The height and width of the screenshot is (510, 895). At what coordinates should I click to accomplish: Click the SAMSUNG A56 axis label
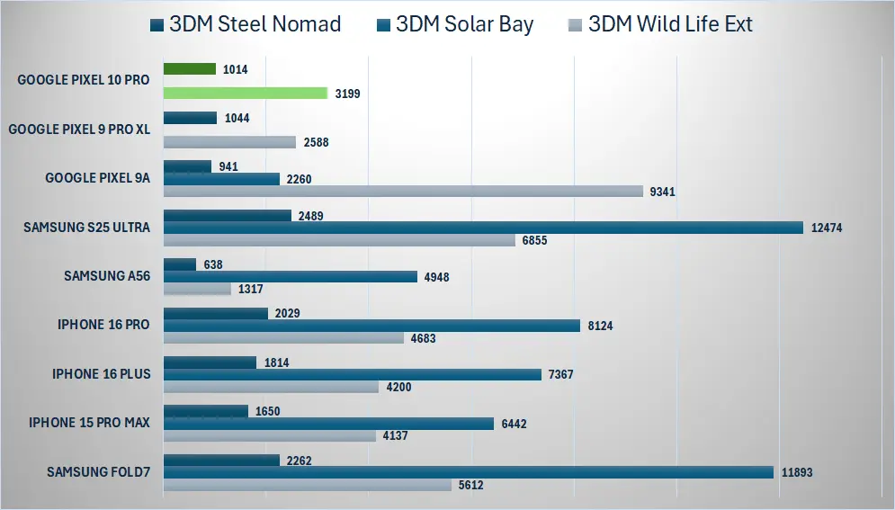(107, 276)
